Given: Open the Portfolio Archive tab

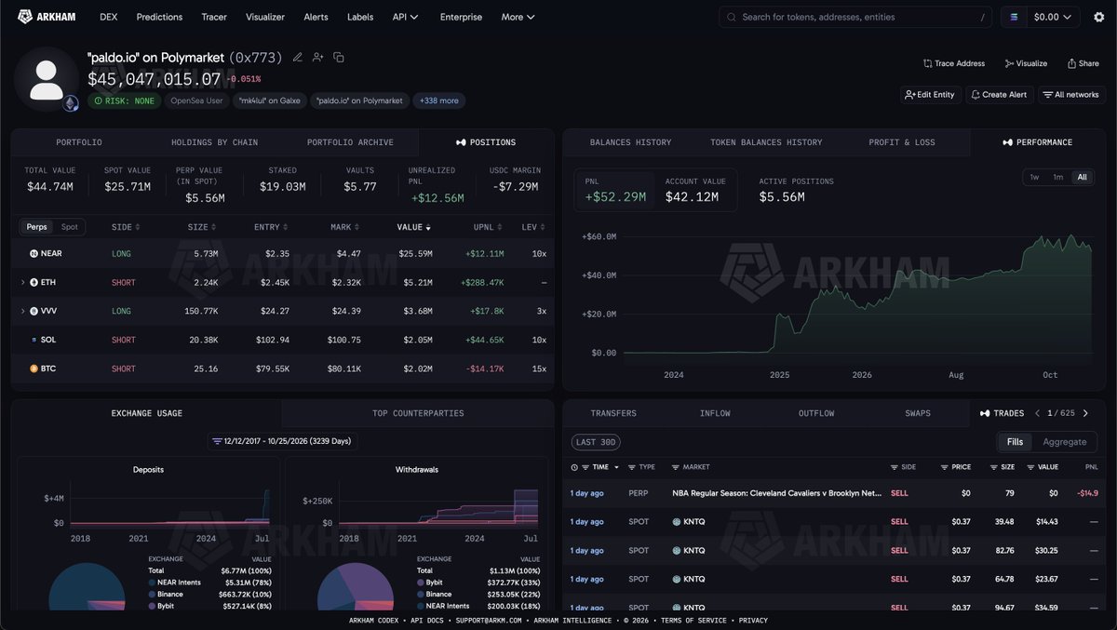Looking at the screenshot, I should 350,142.
